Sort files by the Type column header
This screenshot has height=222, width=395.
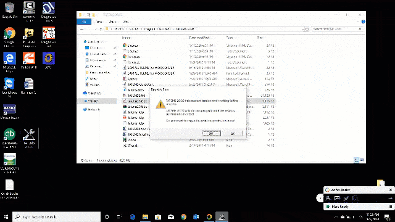click(x=229, y=38)
